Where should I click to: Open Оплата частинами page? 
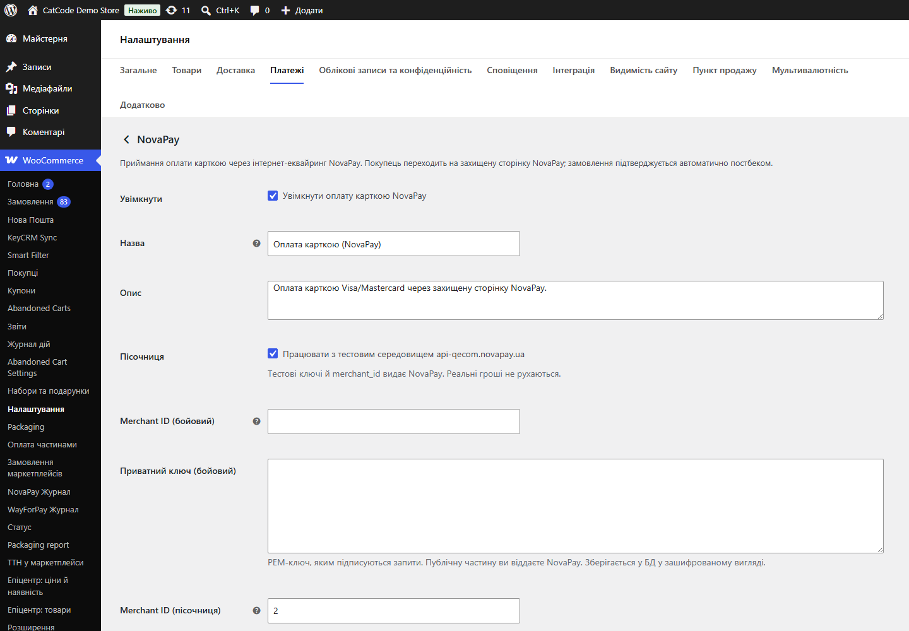click(x=42, y=444)
